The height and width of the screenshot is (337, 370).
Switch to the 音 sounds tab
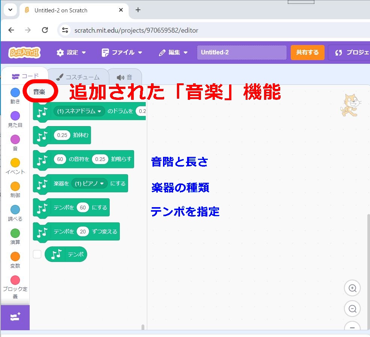click(x=125, y=77)
